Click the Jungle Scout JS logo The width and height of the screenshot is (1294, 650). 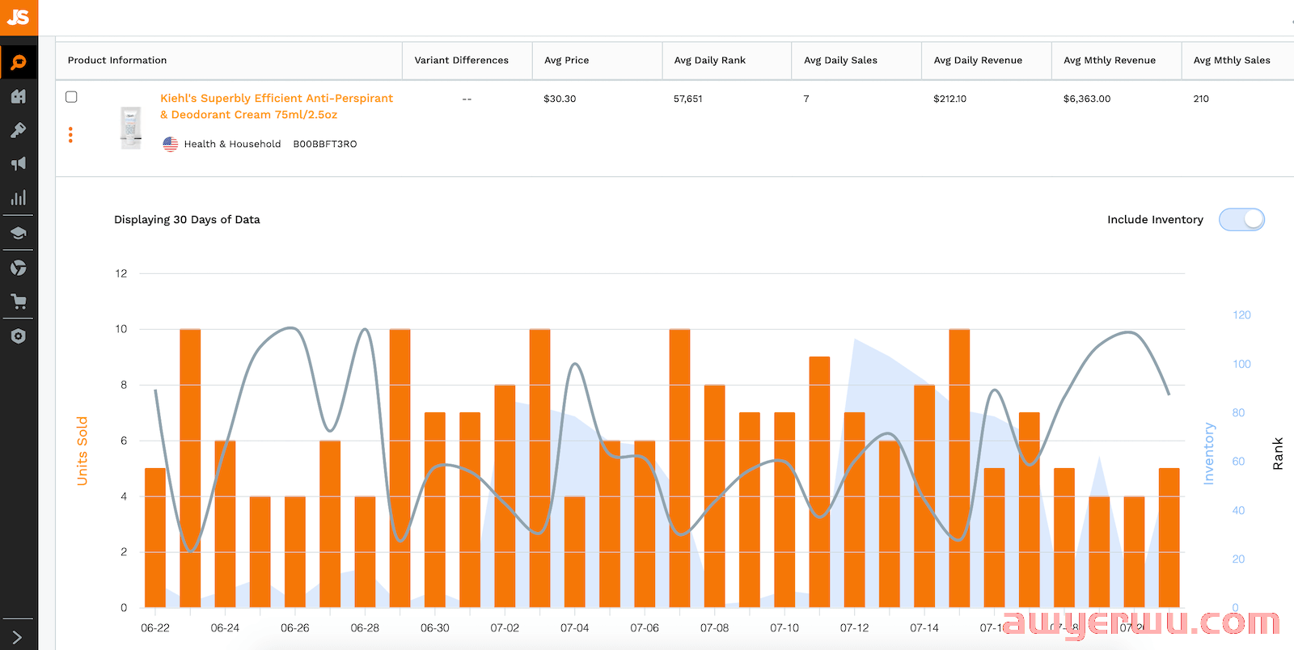click(x=18, y=17)
